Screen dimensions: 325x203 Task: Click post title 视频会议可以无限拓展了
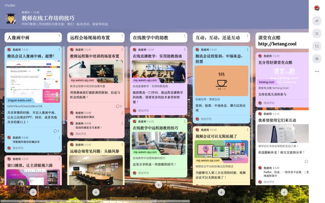[216, 136]
